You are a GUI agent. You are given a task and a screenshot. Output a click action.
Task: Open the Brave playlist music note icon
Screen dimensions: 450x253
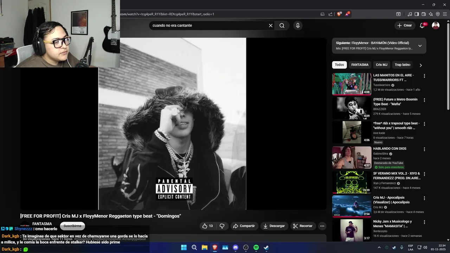pos(410,14)
